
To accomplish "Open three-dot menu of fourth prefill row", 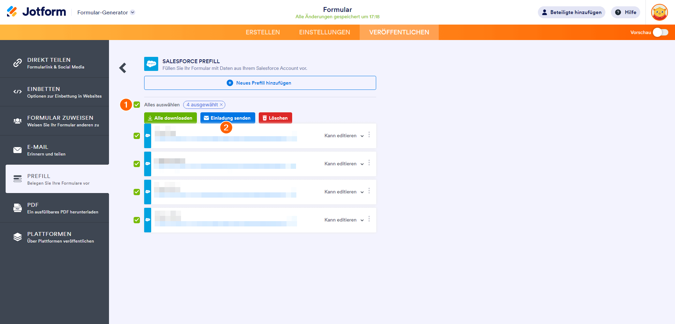I will point(369,219).
